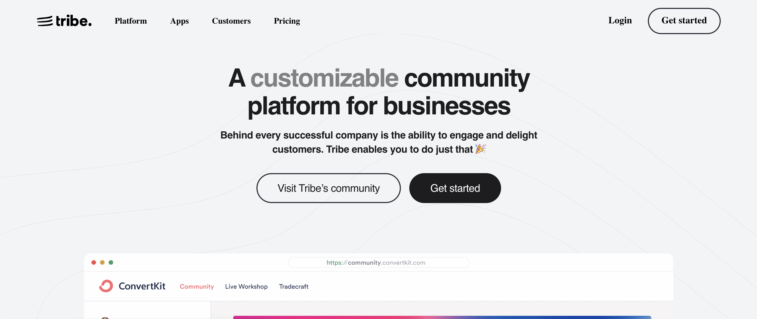Open the Apps navigation item
The image size is (757, 319).
click(x=179, y=21)
